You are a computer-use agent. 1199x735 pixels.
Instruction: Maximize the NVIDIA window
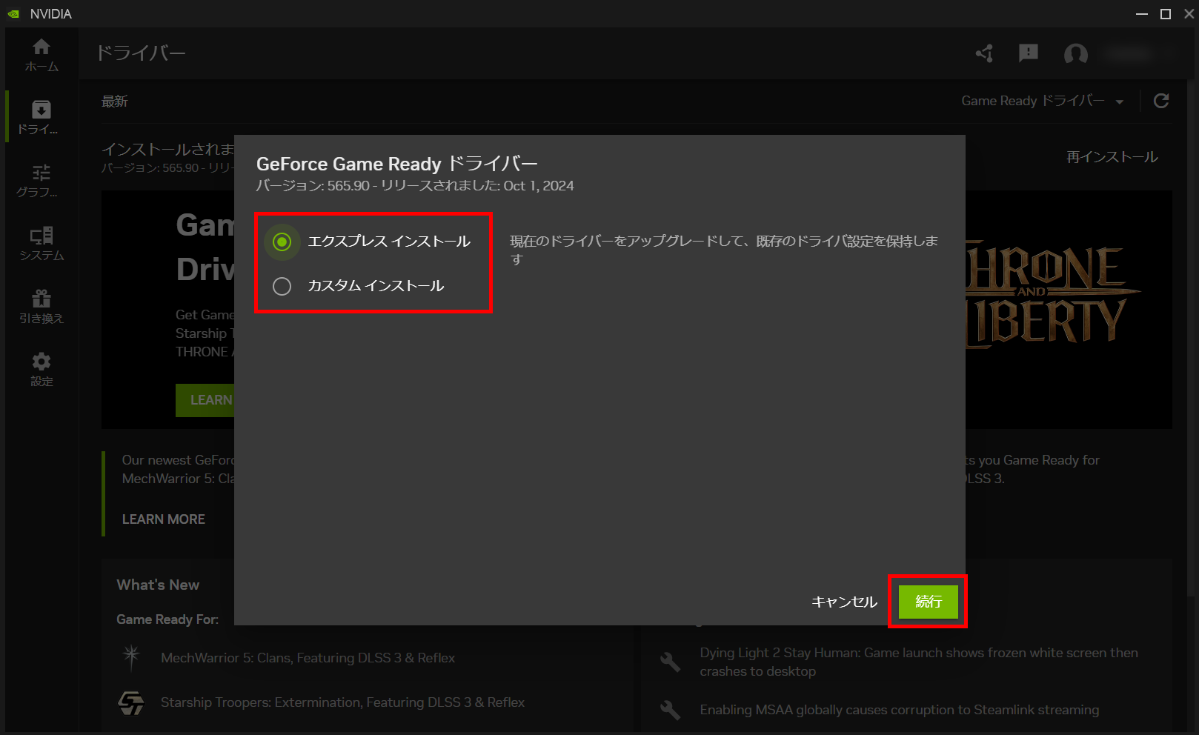coord(1166,14)
